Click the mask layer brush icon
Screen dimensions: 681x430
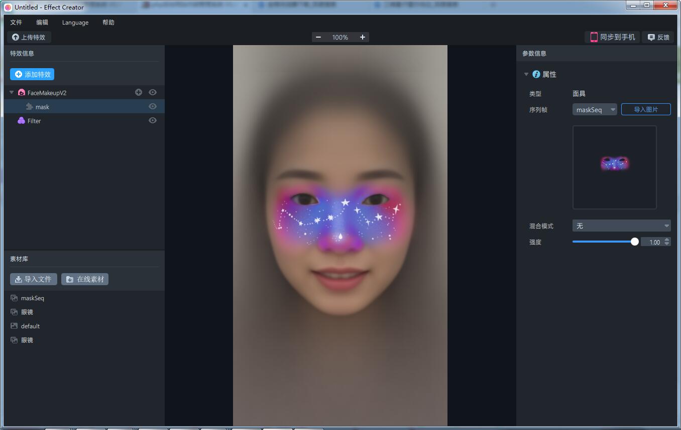[x=29, y=106]
